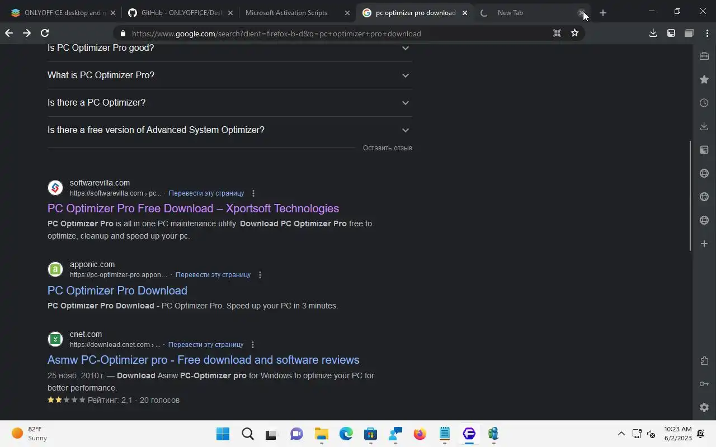Open Windows Search from taskbar
Image resolution: width=716 pixels, height=447 pixels.
tap(247, 434)
